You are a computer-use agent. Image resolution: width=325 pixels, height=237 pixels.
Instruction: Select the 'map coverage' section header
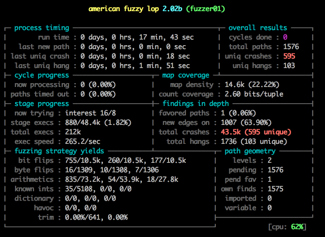[x=185, y=75]
